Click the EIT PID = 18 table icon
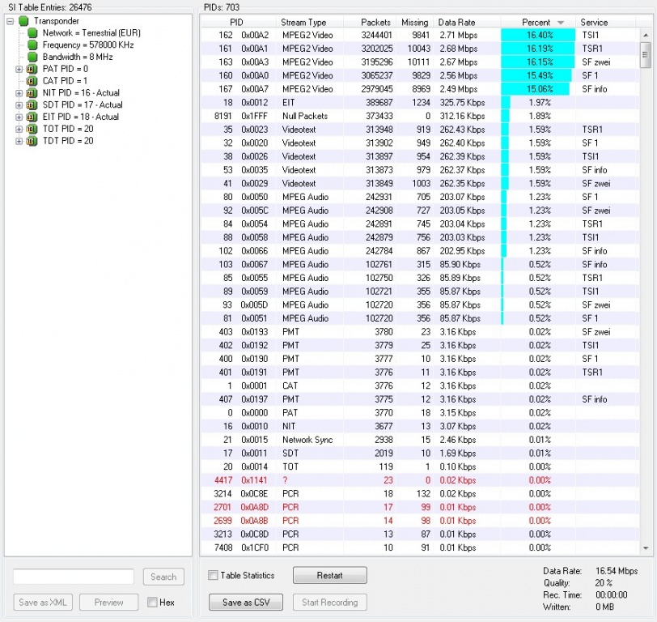The height and width of the screenshot is (622, 657). pos(32,117)
